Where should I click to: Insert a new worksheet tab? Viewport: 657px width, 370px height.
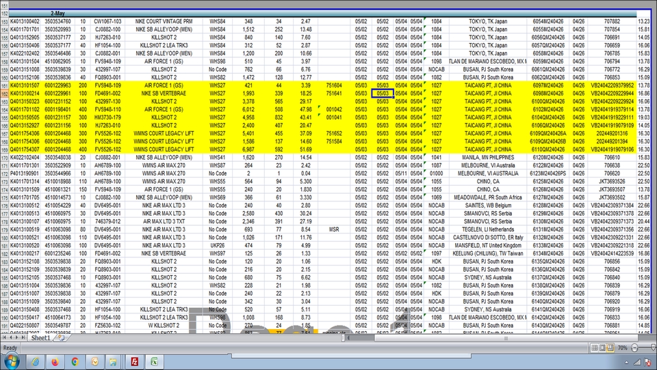pos(61,338)
